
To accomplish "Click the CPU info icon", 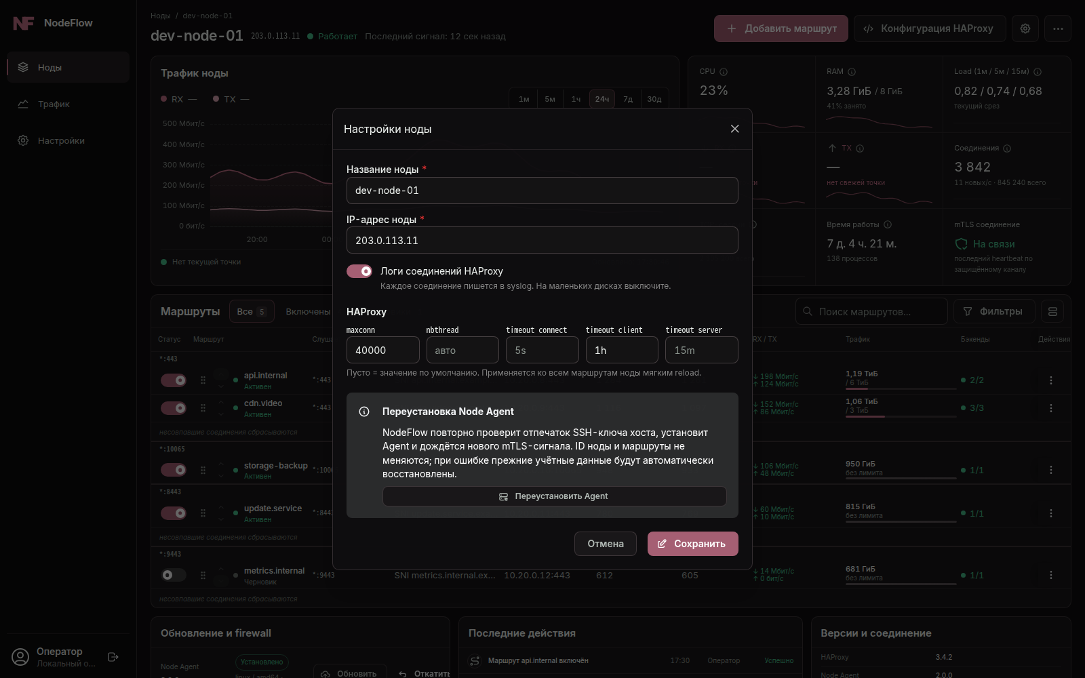I will tap(724, 72).
